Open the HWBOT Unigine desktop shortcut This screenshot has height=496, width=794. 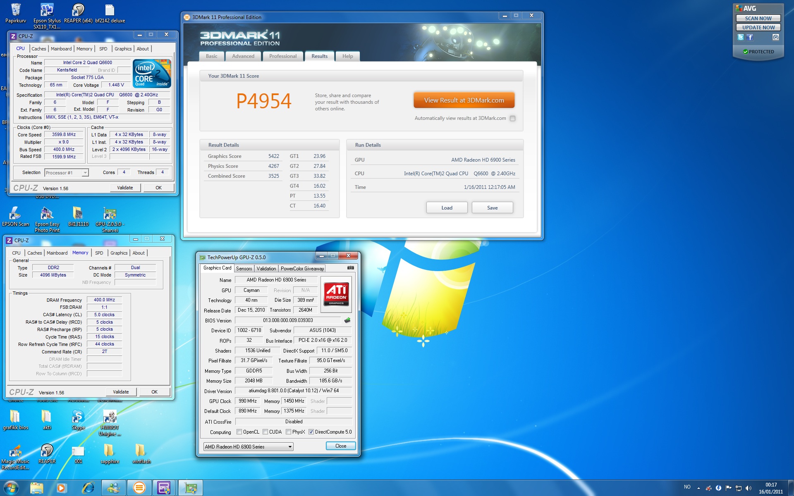[x=110, y=423]
